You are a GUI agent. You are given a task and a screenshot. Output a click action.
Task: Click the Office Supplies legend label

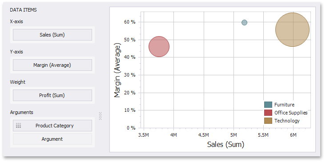pyautogui.click(x=291, y=113)
